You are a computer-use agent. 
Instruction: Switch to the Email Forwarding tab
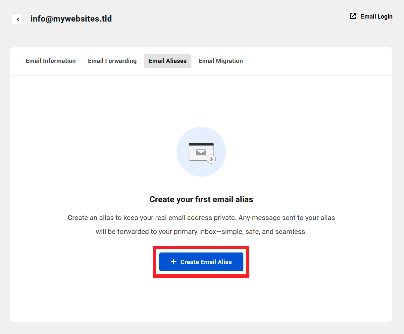[112, 61]
